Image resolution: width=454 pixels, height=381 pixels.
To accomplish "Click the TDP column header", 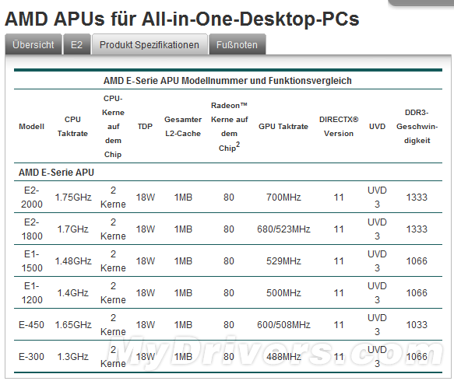I will click(x=145, y=126).
